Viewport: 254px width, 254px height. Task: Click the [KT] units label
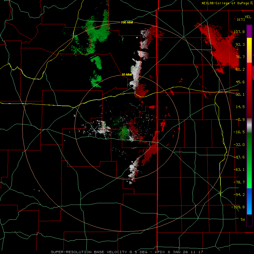(241, 19)
